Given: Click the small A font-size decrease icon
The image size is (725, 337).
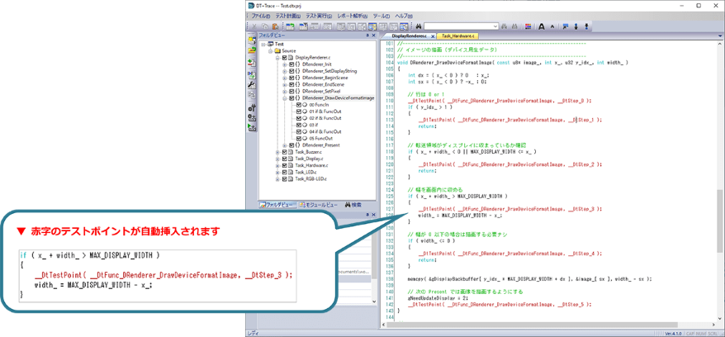Looking at the screenshot, I should [552, 26].
